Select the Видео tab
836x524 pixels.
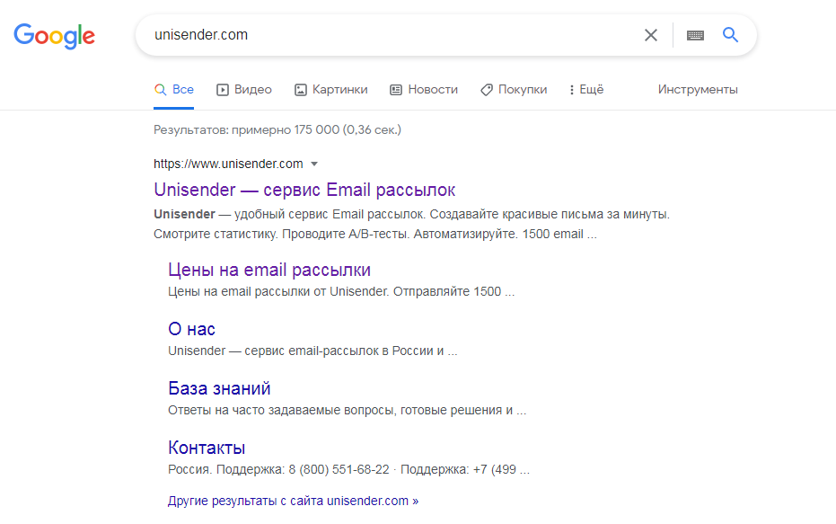244,90
